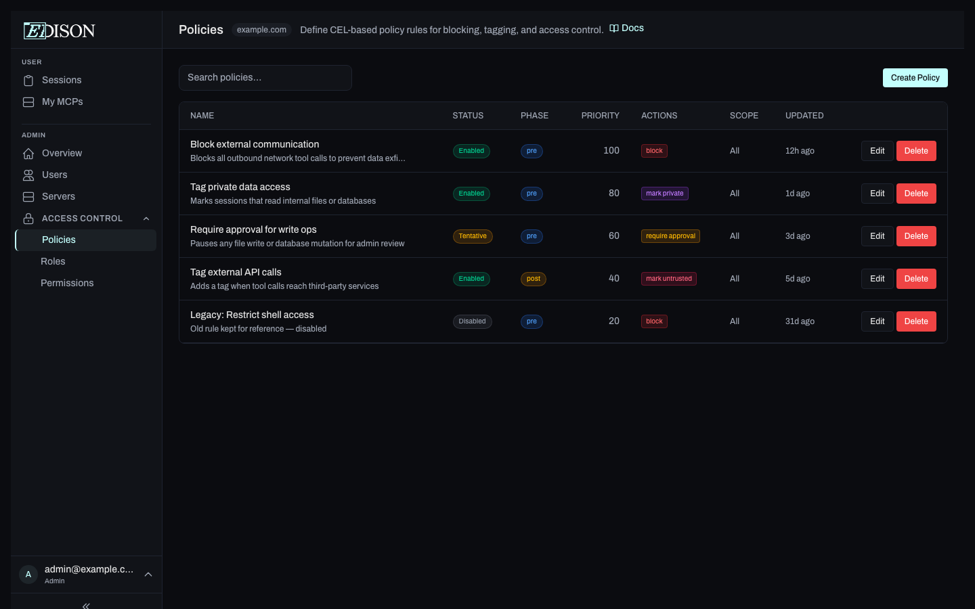The width and height of the screenshot is (975, 609).
Task: Open My MCPs via its server icon
Action: coord(28,101)
